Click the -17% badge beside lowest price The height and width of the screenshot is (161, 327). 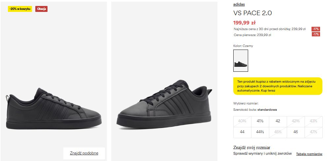[316, 29]
